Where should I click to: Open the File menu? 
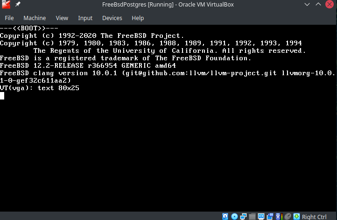9,18
